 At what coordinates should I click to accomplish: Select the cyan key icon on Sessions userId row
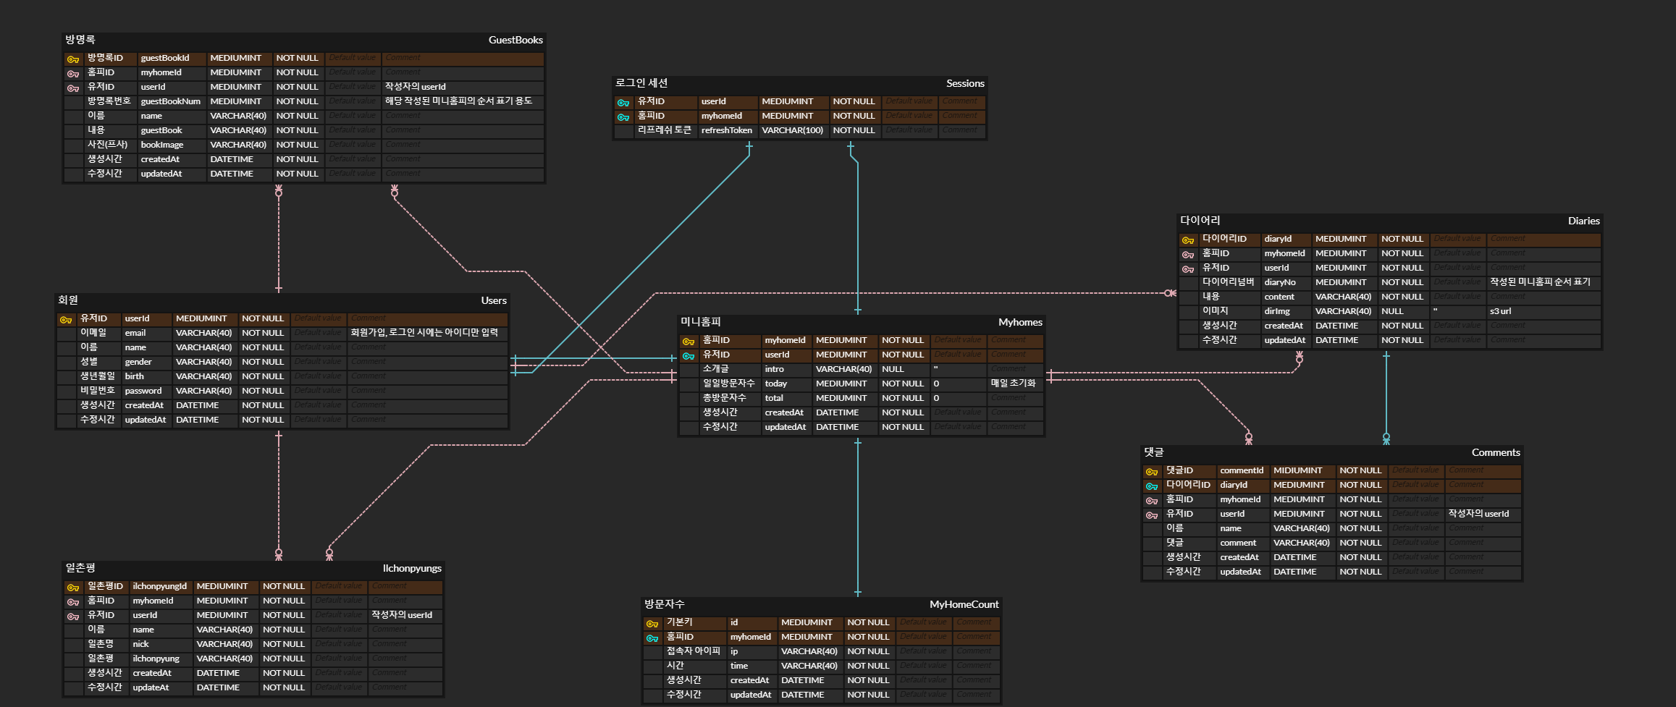click(623, 102)
